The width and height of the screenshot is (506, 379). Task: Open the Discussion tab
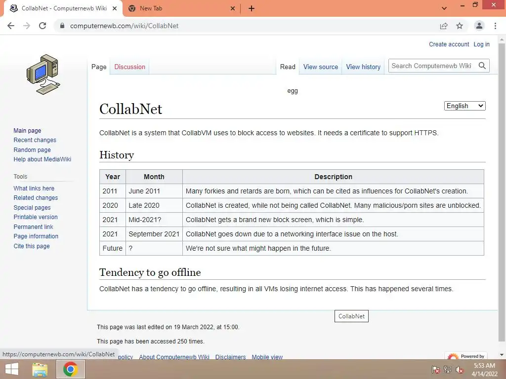click(130, 67)
